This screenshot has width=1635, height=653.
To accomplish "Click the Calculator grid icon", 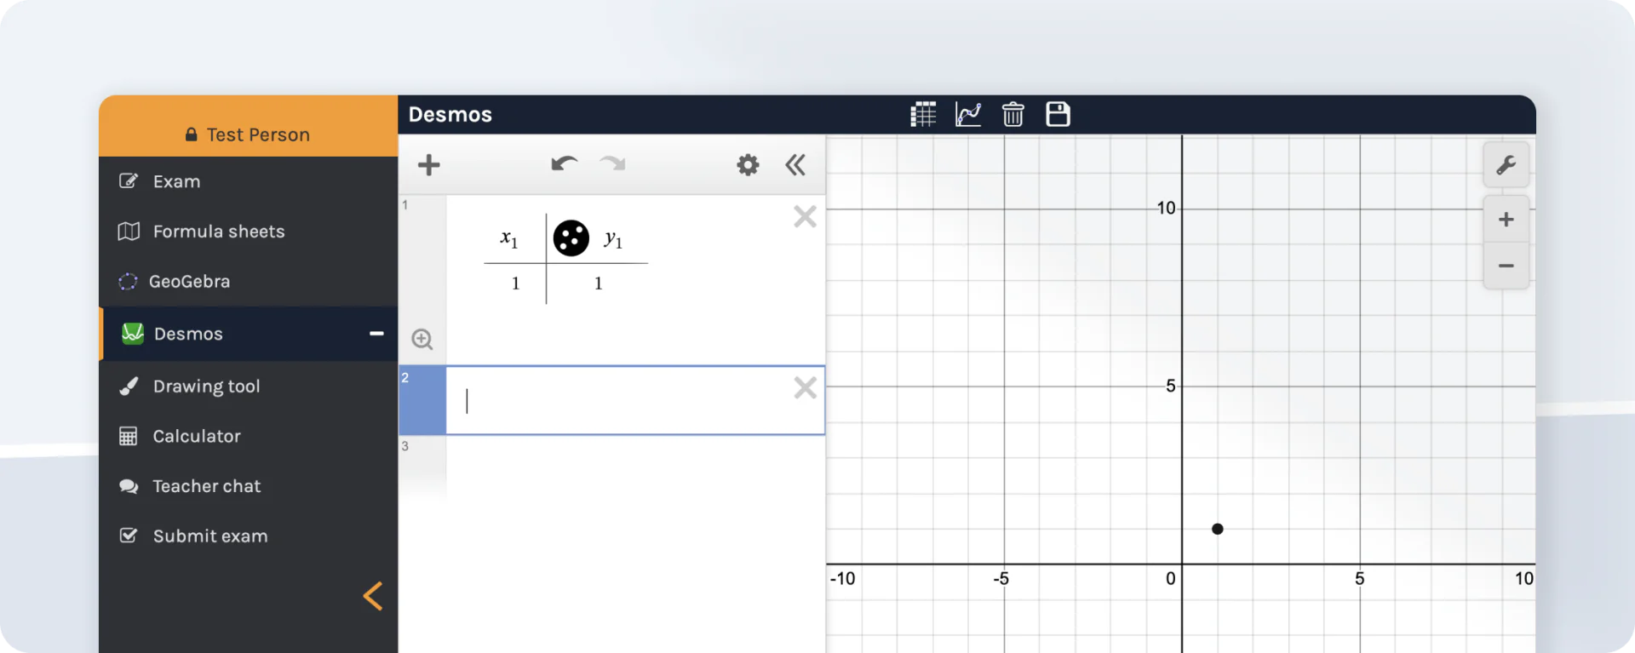I will (128, 437).
